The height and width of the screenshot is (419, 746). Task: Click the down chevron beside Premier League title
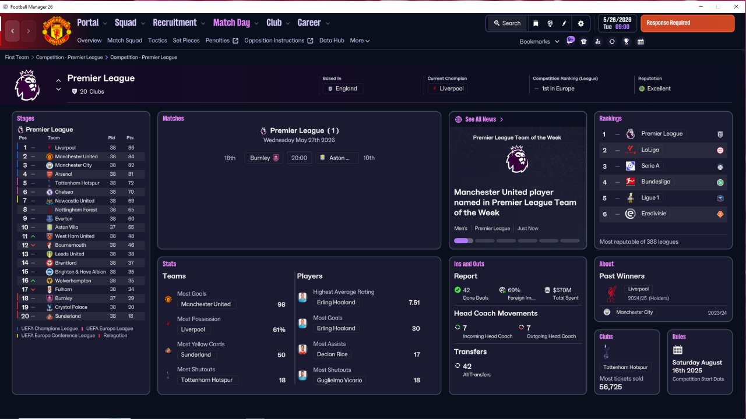(x=58, y=90)
